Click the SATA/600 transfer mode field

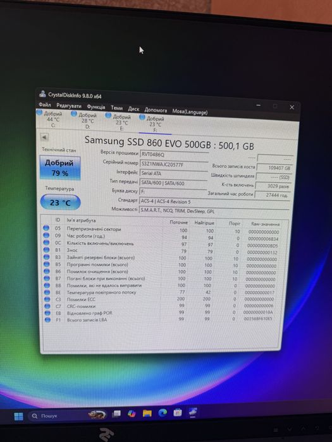[x=173, y=183]
